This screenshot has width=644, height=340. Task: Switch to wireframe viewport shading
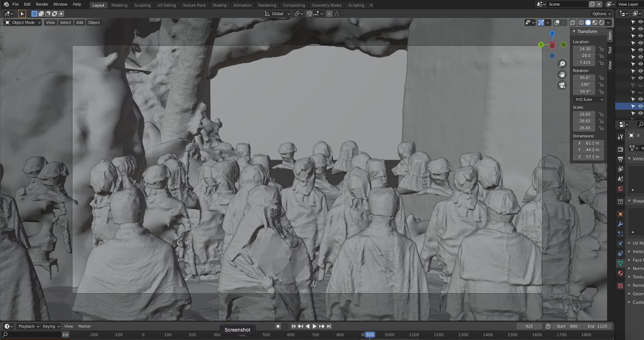coord(581,23)
